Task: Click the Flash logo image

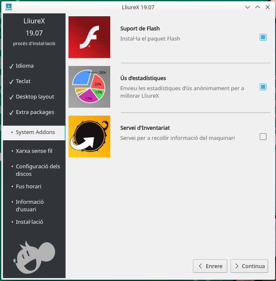Action: coord(89,37)
